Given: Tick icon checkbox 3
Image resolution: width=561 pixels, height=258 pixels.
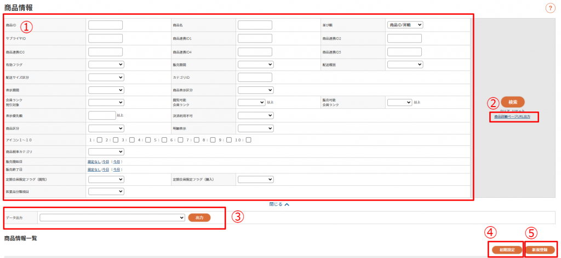Looking at the screenshot, I should point(132,140).
